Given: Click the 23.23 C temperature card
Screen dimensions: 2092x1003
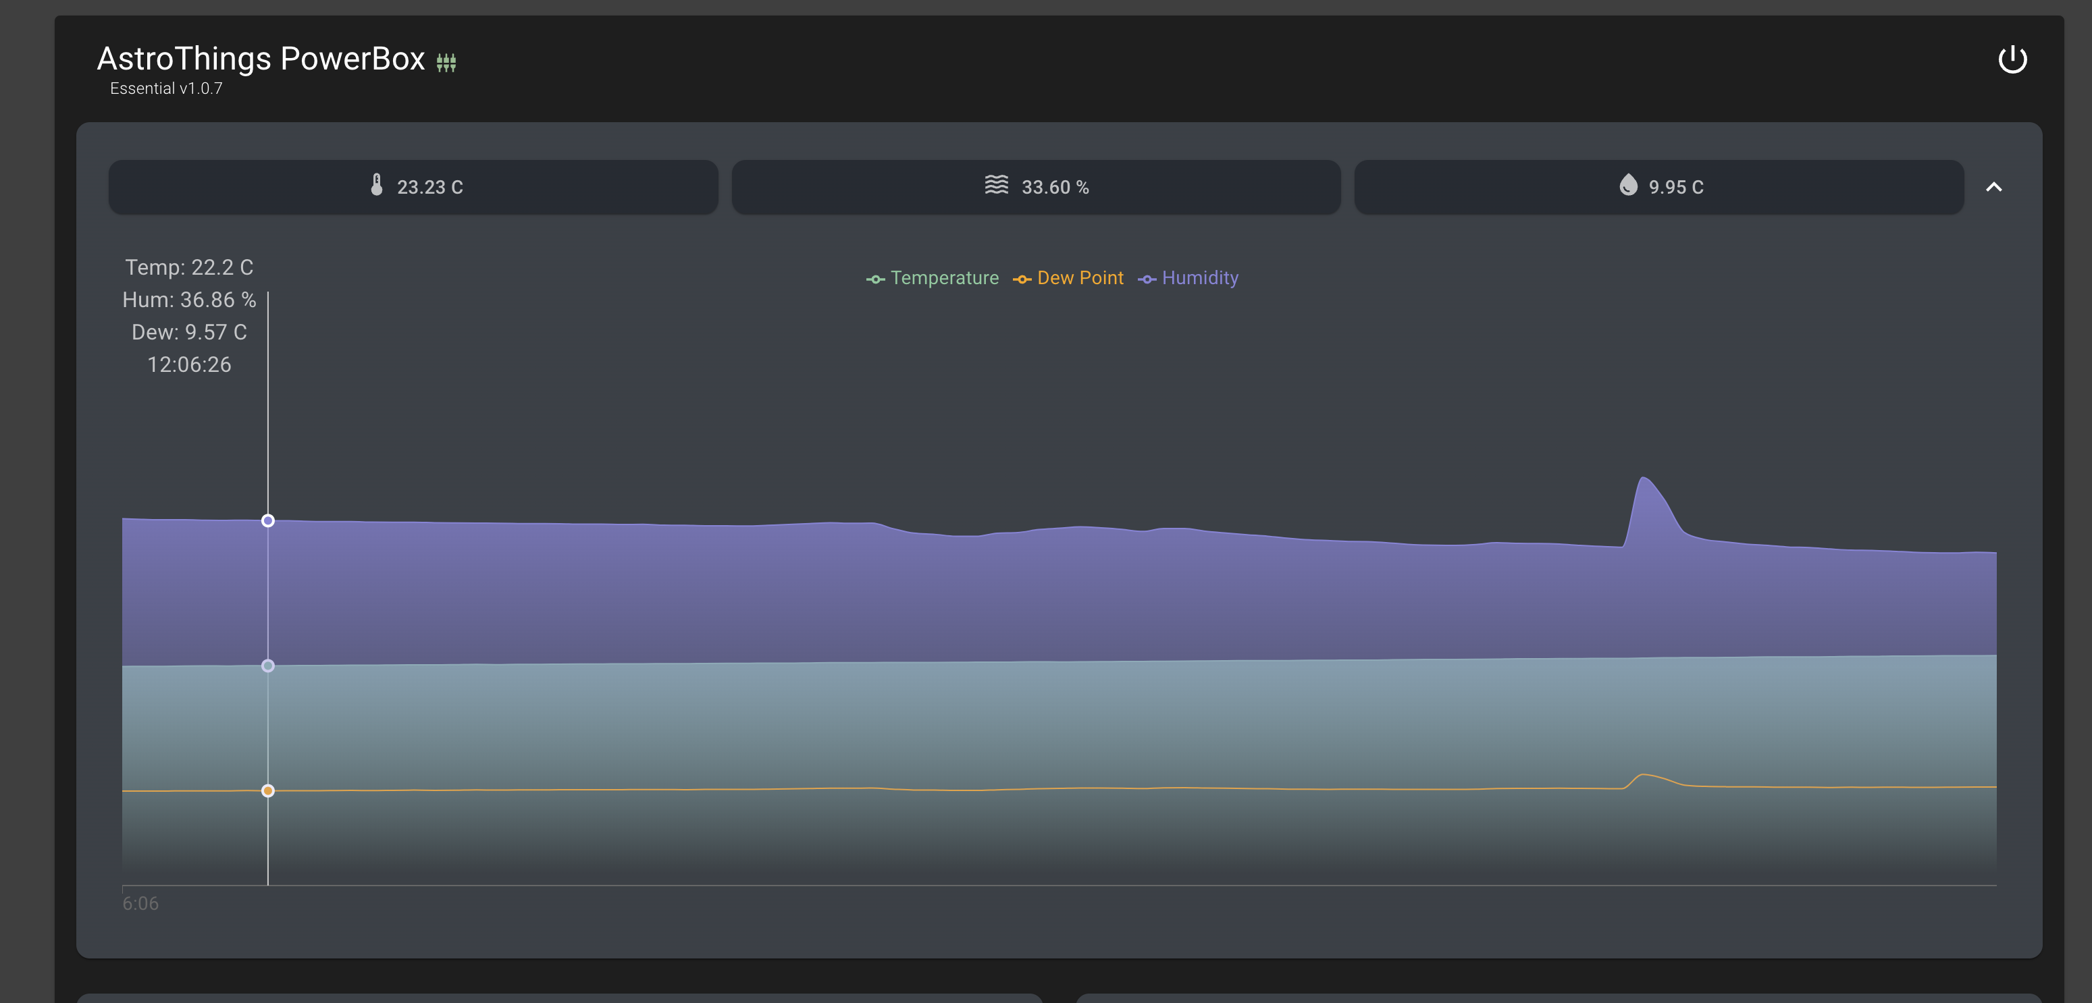Looking at the screenshot, I should 413,187.
